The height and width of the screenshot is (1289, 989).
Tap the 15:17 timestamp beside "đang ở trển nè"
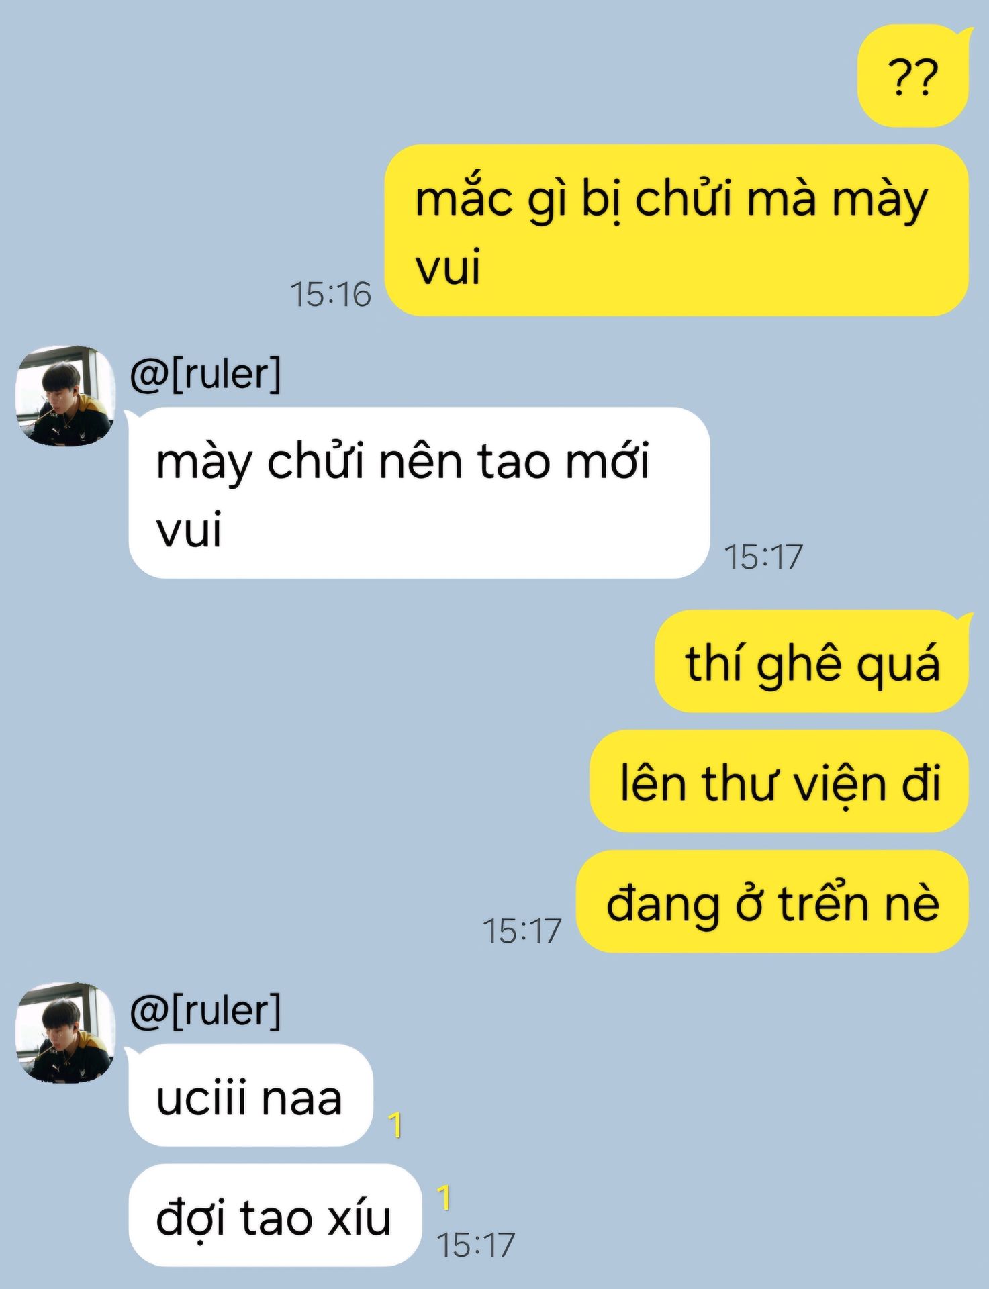(522, 931)
